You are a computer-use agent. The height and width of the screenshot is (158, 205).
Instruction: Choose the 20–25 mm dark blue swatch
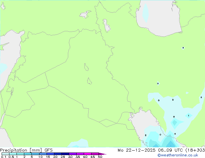58,154
